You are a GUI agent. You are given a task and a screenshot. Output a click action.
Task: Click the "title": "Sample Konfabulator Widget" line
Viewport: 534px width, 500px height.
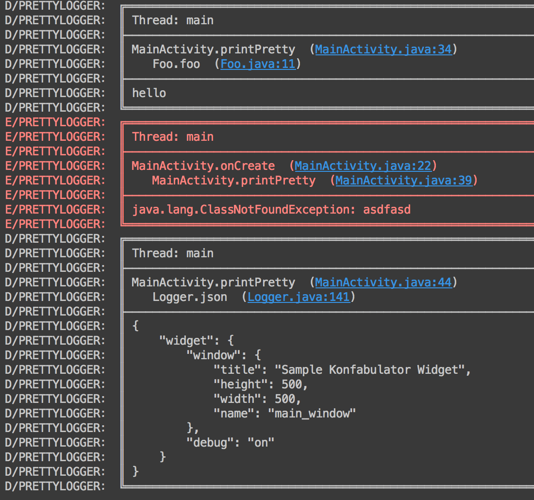point(342,370)
